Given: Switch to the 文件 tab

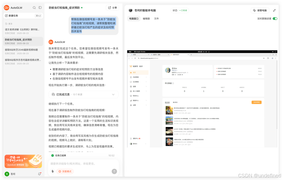Looking at the screenshot, I should (x=156, y=19).
